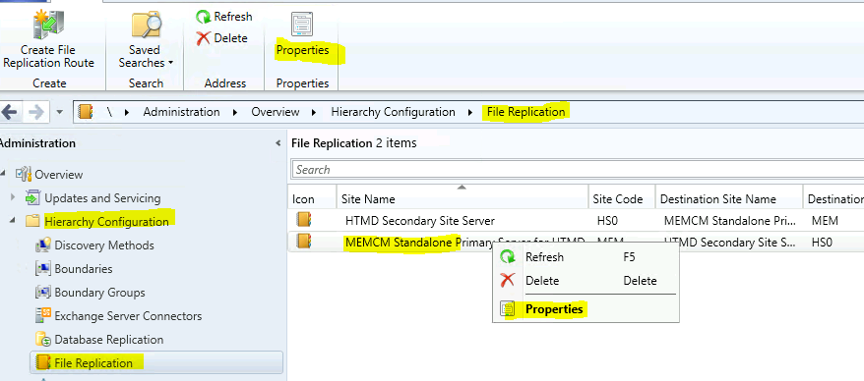Click the File Replication tree icon
This screenshot has height=381, width=864.
click(x=43, y=363)
